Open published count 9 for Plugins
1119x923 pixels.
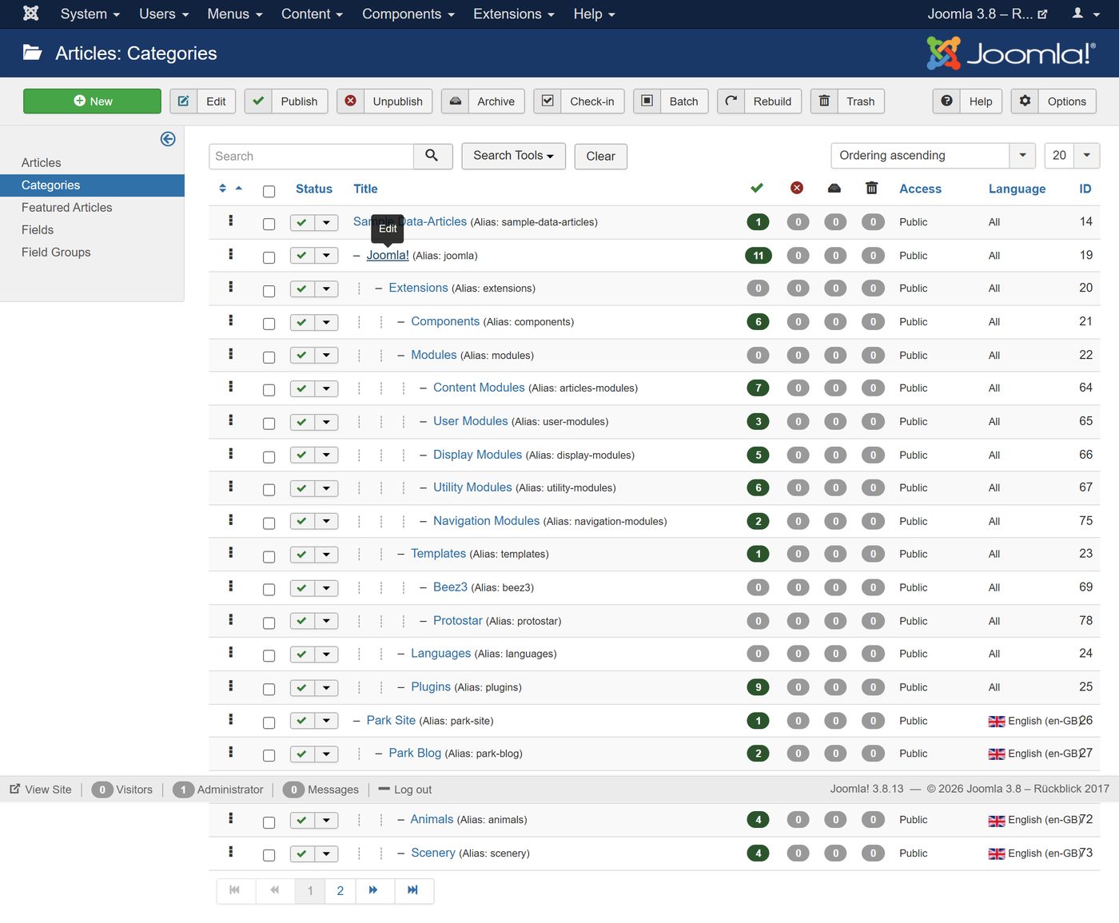pos(758,687)
